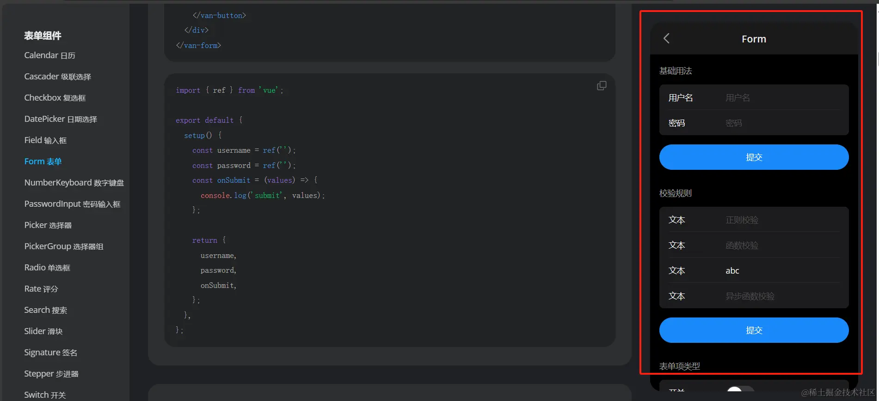Open DatePicker 日期选择 page
This screenshot has width=879, height=401.
point(61,119)
